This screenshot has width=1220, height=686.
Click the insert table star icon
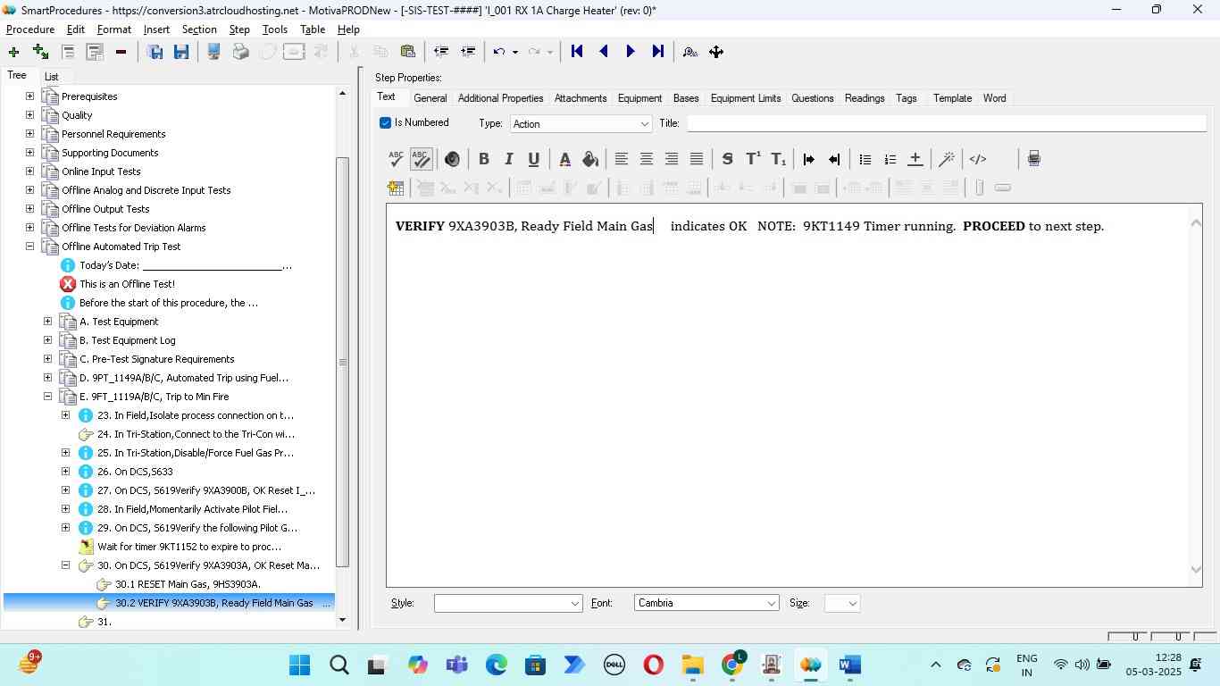(396, 188)
